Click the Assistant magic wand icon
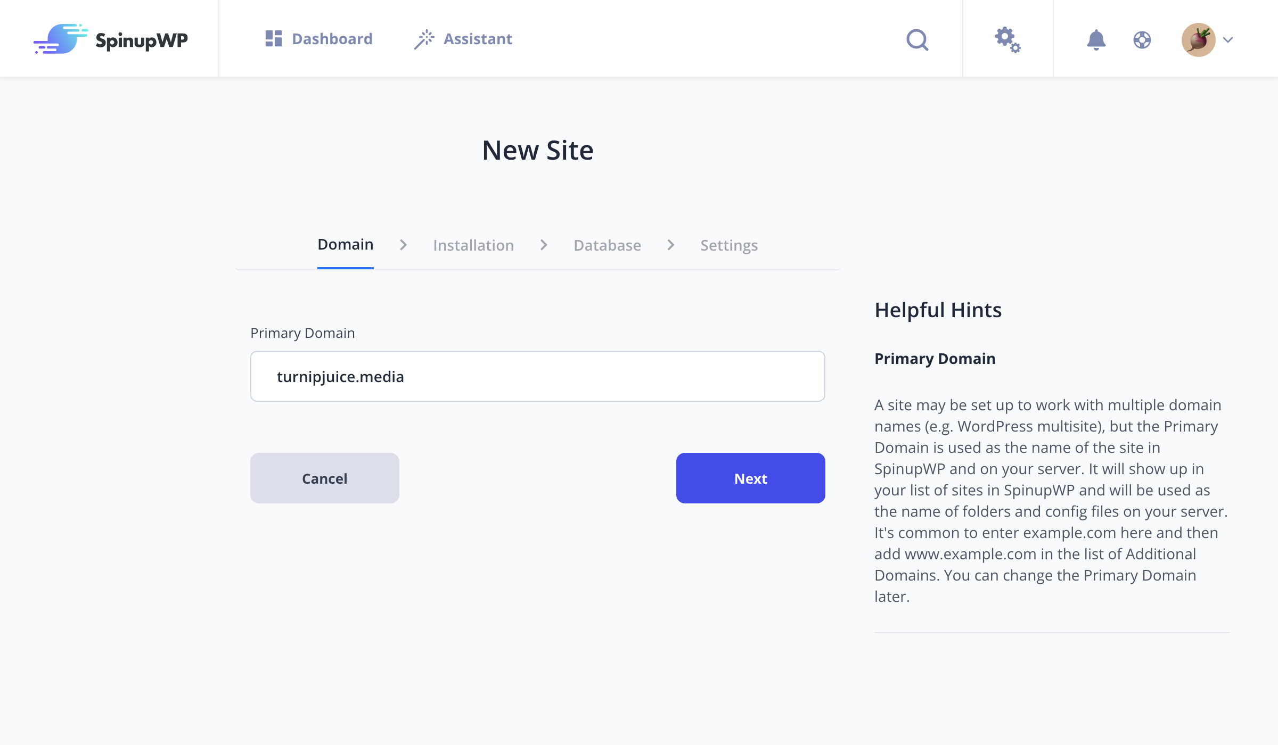The image size is (1278, 745). click(x=424, y=38)
